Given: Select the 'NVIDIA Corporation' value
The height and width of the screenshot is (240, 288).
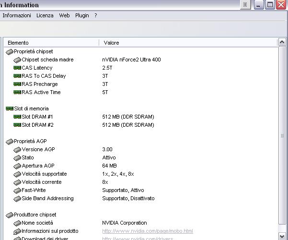Looking at the screenshot, I should [x=125, y=223].
